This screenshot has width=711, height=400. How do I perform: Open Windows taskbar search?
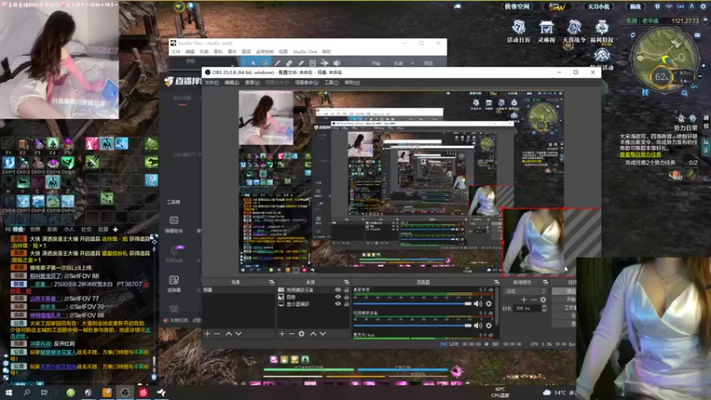click(x=27, y=393)
